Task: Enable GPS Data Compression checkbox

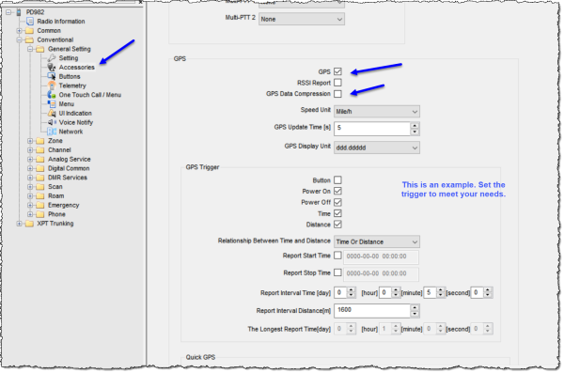Action: [x=337, y=94]
